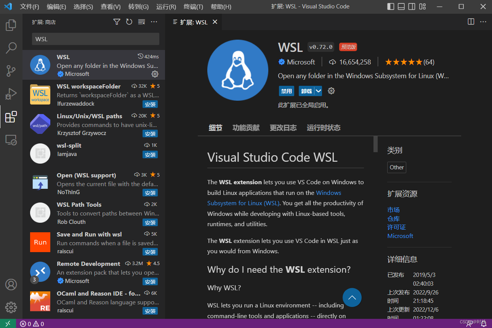Filter extensions with the funnel icon
This screenshot has width=492, height=328.
click(x=117, y=22)
